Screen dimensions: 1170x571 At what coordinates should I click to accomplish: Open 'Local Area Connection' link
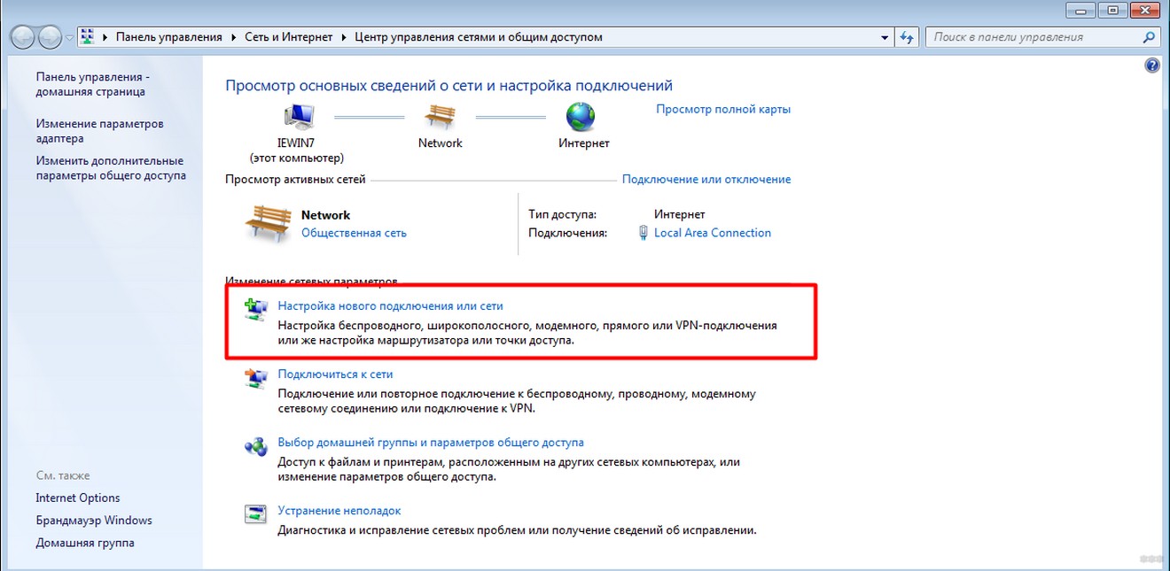[713, 233]
